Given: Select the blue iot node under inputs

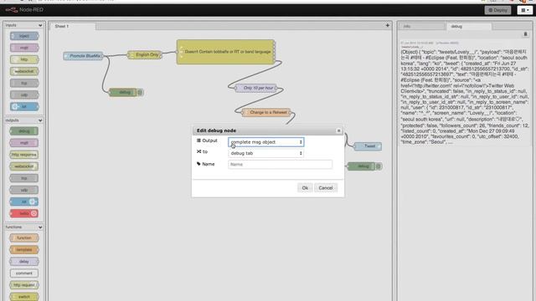Looking at the screenshot, I should [24, 106].
